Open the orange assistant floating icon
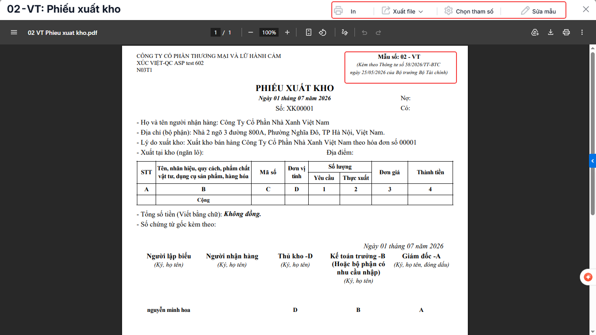 (x=588, y=277)
